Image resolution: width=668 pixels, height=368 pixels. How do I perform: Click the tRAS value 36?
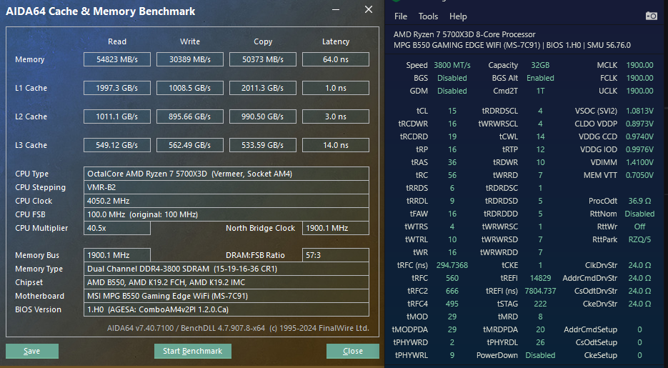point(452,162)
